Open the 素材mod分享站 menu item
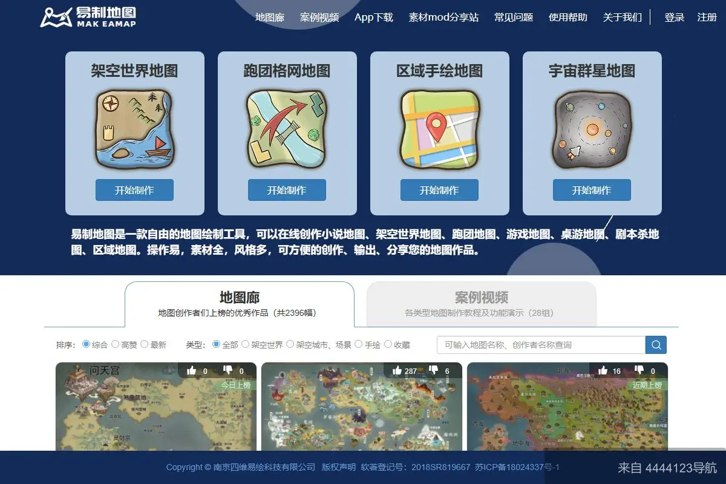The image size is (726, 484). pyautogui.click(x=443, y=18)
